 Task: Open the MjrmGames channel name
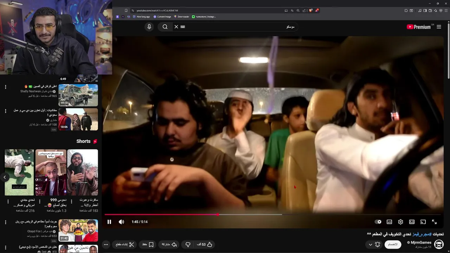[421, 242]
